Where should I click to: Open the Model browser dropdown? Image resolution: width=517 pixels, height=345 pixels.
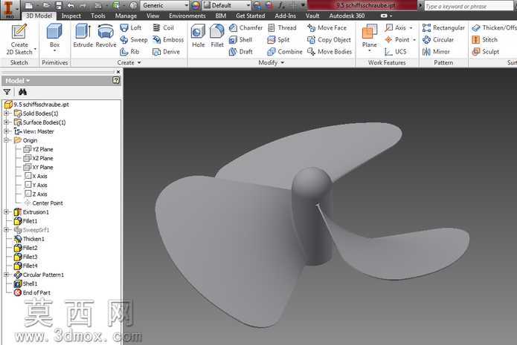[x=18, y=81]
